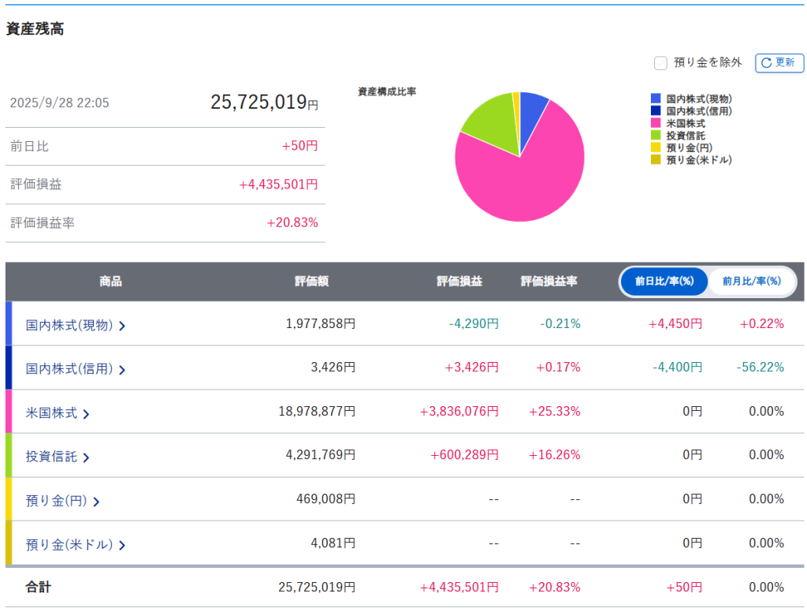
Task: Click blue legend swatch for 国内株式(現物)
Action: [656, 99]
